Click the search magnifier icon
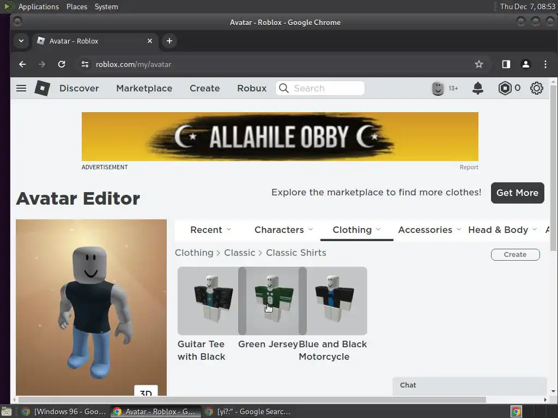 tap(283, 88)
